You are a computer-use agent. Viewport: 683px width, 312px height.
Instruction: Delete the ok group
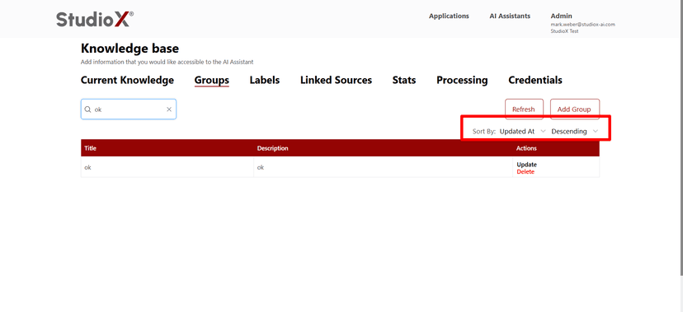tap(525, 172)
